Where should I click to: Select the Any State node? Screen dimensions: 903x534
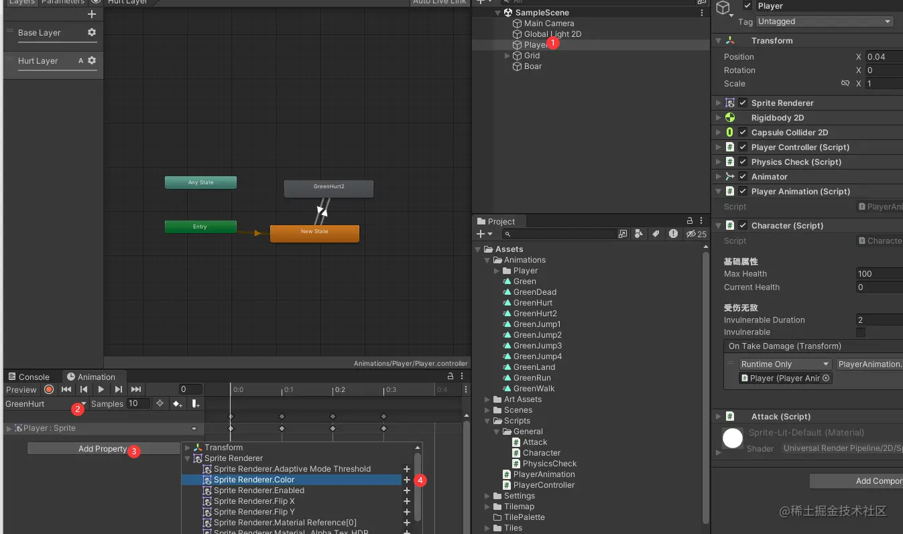click(201, 182)
